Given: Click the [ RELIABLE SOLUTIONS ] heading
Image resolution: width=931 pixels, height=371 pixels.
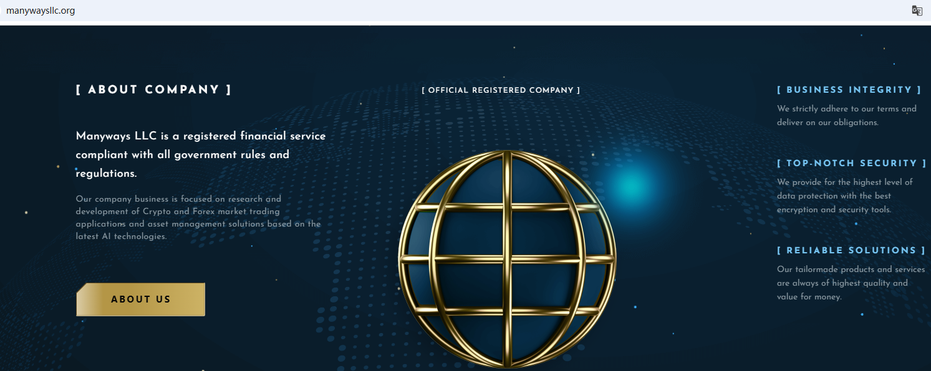Looking at the screenshot, I should pyautogui.click(x=851, y=250).
